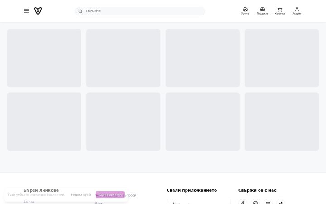This screenshot has height=204, width=326.
Task: Click Редактирай in the cookie banner
Action: point(81,194)
